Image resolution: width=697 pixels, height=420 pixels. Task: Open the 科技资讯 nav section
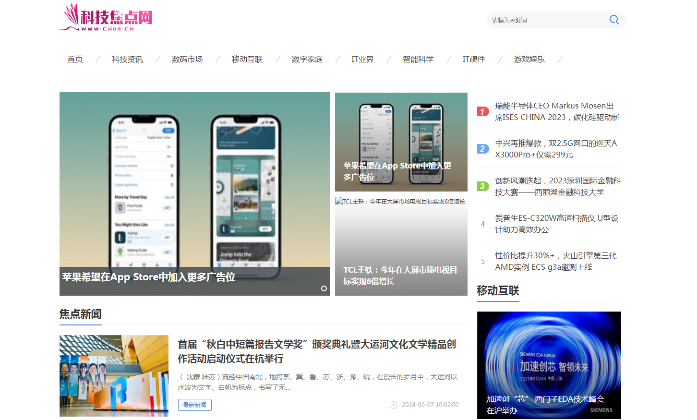click(x=127, y=59)
